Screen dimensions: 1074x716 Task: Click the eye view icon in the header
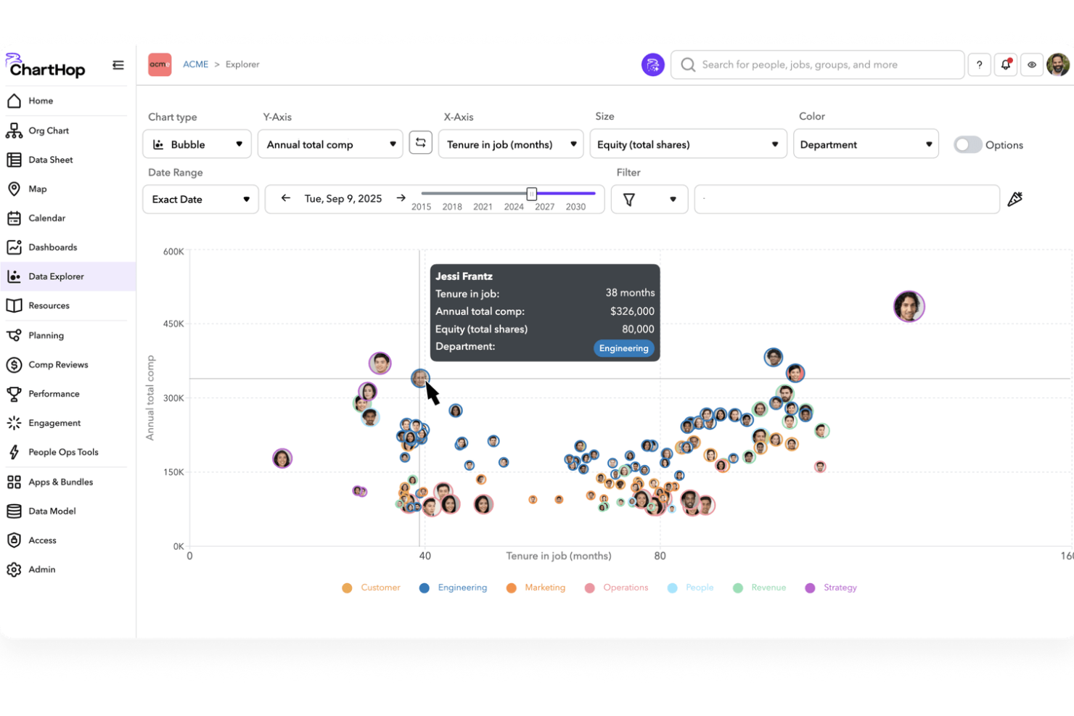[x=1032, y=65]
